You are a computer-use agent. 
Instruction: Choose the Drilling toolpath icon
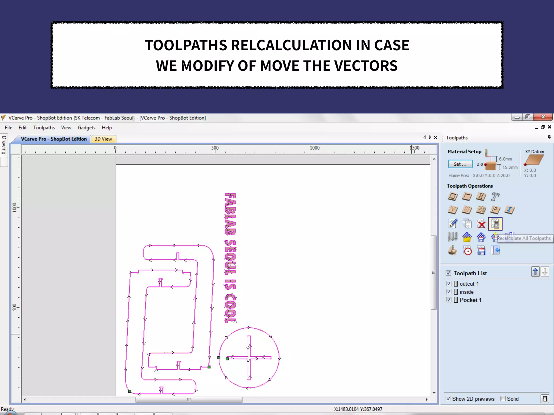click(481, 196)
